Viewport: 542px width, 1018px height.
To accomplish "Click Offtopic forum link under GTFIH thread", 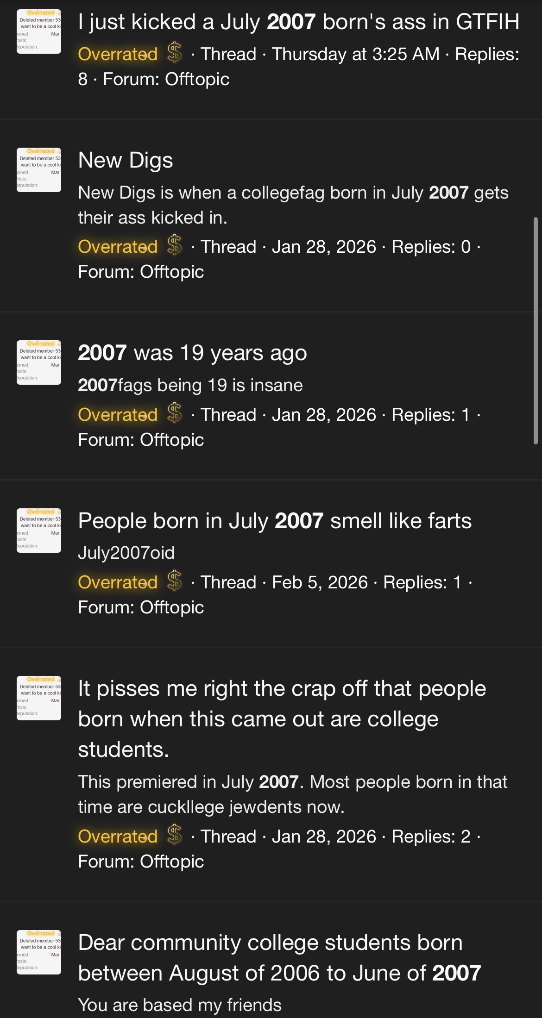I will 197,79.
